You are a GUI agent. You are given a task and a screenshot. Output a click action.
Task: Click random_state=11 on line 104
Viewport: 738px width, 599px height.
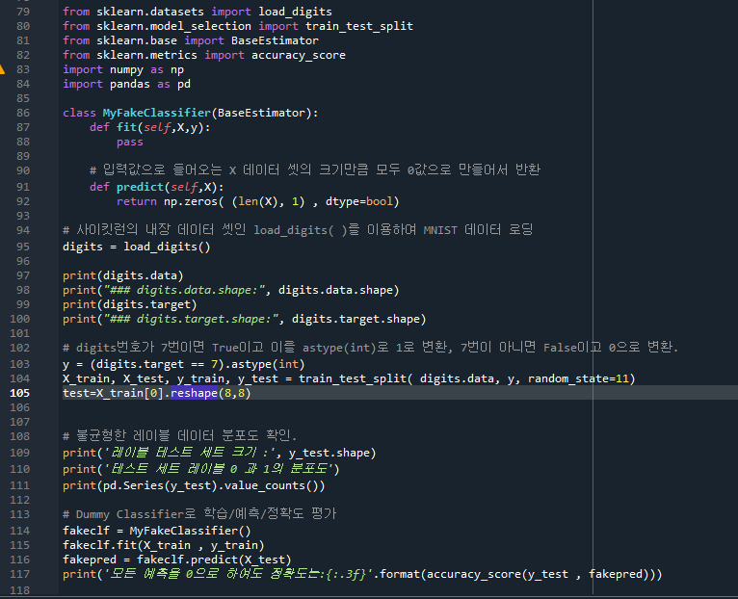(578, 378)
